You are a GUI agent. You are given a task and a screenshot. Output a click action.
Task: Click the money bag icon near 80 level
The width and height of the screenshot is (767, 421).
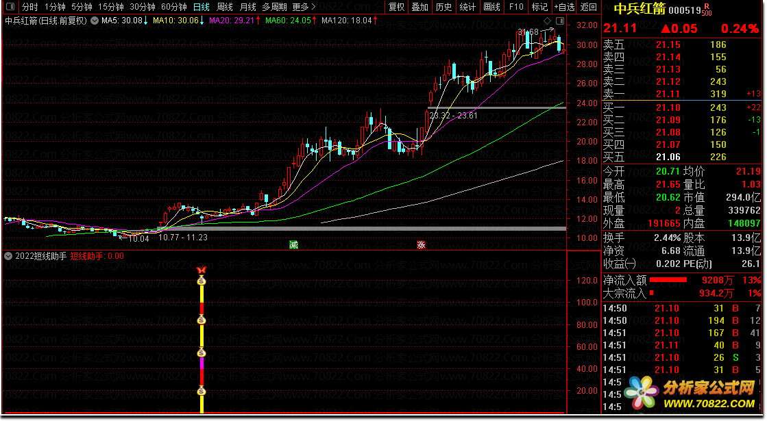[201, 320]
